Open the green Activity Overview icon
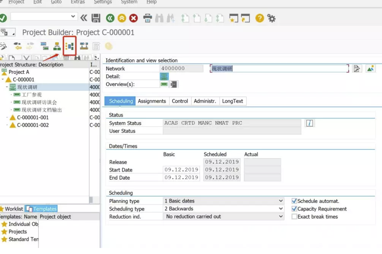Screen dimensions: 382x254 coord(164,84)
